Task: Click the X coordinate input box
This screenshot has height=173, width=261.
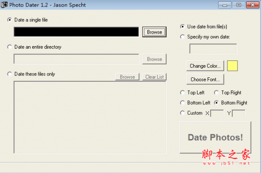Action: point(217,113)
